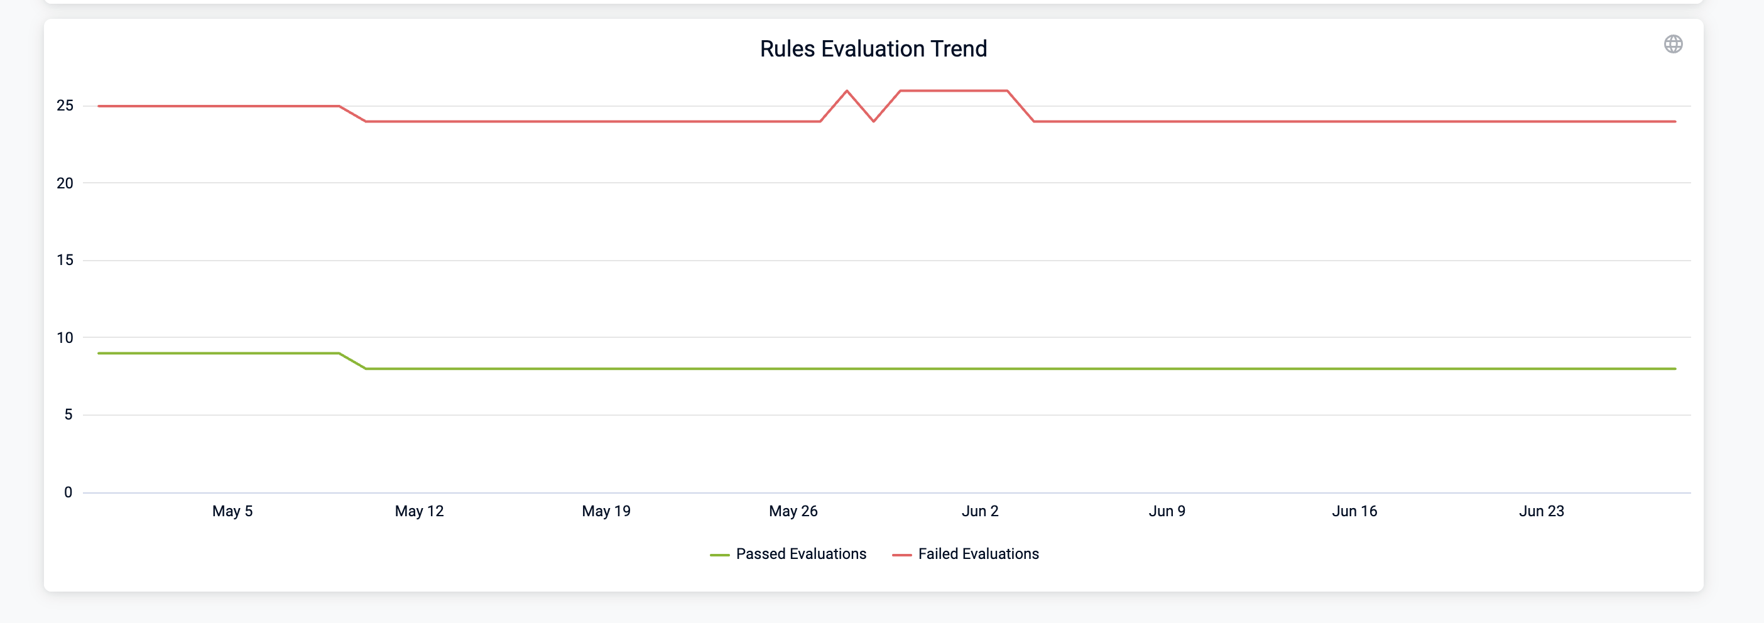Click the 0 value on y-axis
Image resolution: width=1764 pixels, height=623 pixels.
click(68, 492)
